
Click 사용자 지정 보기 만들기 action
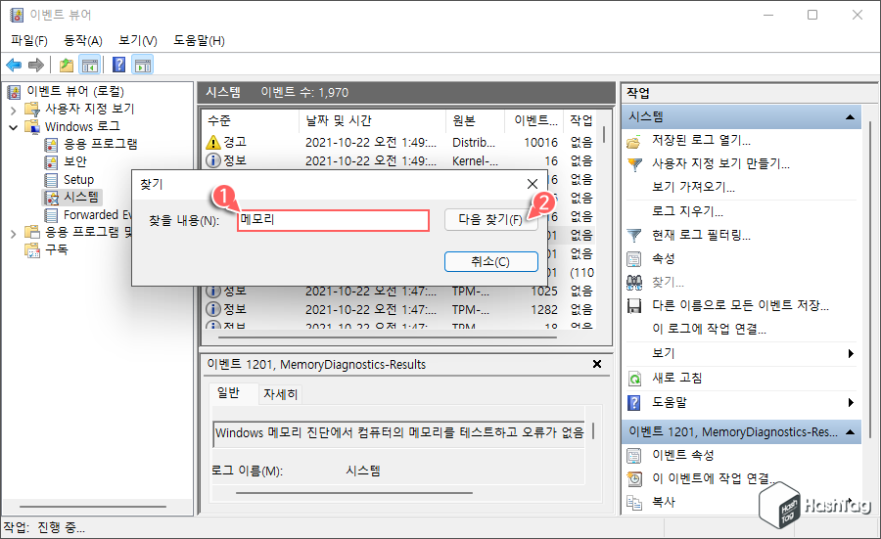click(x=720, y=164)
